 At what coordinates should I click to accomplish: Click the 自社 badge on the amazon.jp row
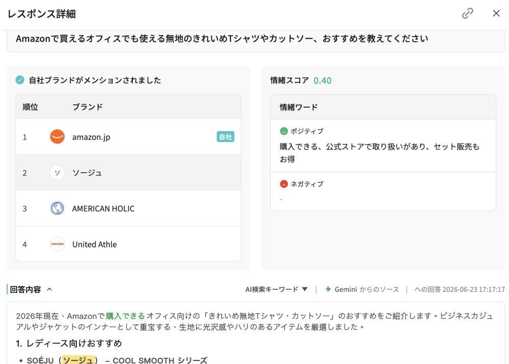tap(225, 137)
